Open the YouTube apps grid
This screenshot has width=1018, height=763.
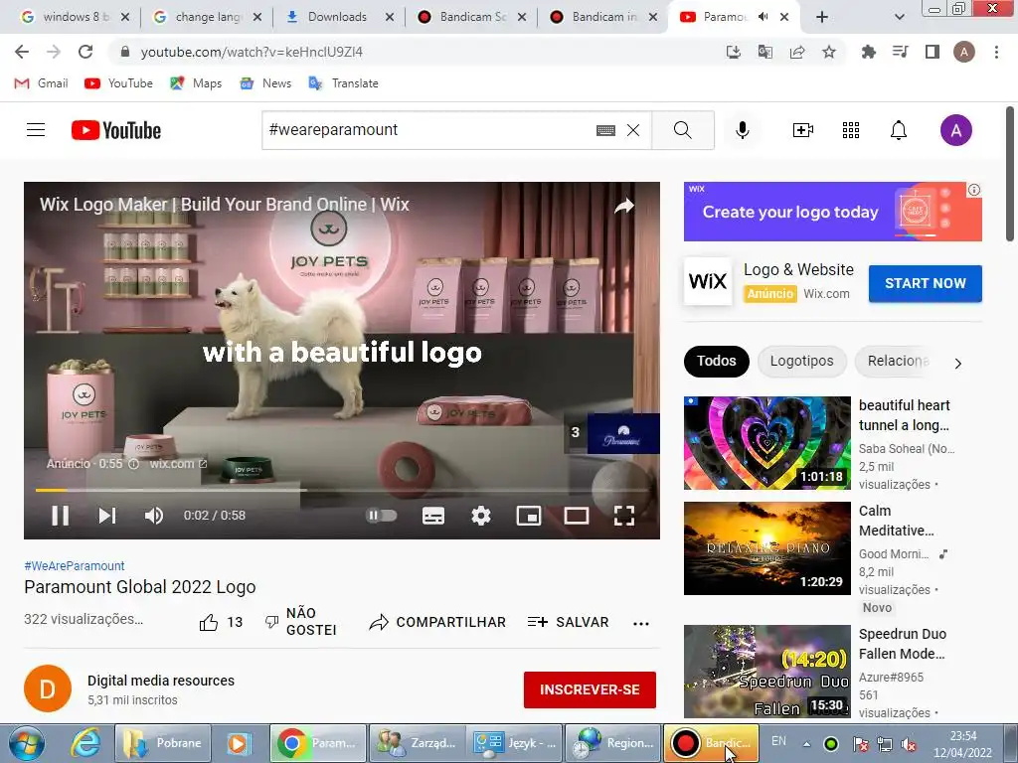tap(851, 130)
